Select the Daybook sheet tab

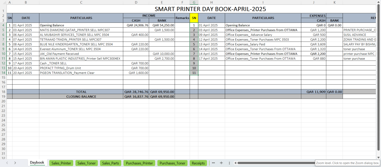pyautogui.click(x=37, y=163)
